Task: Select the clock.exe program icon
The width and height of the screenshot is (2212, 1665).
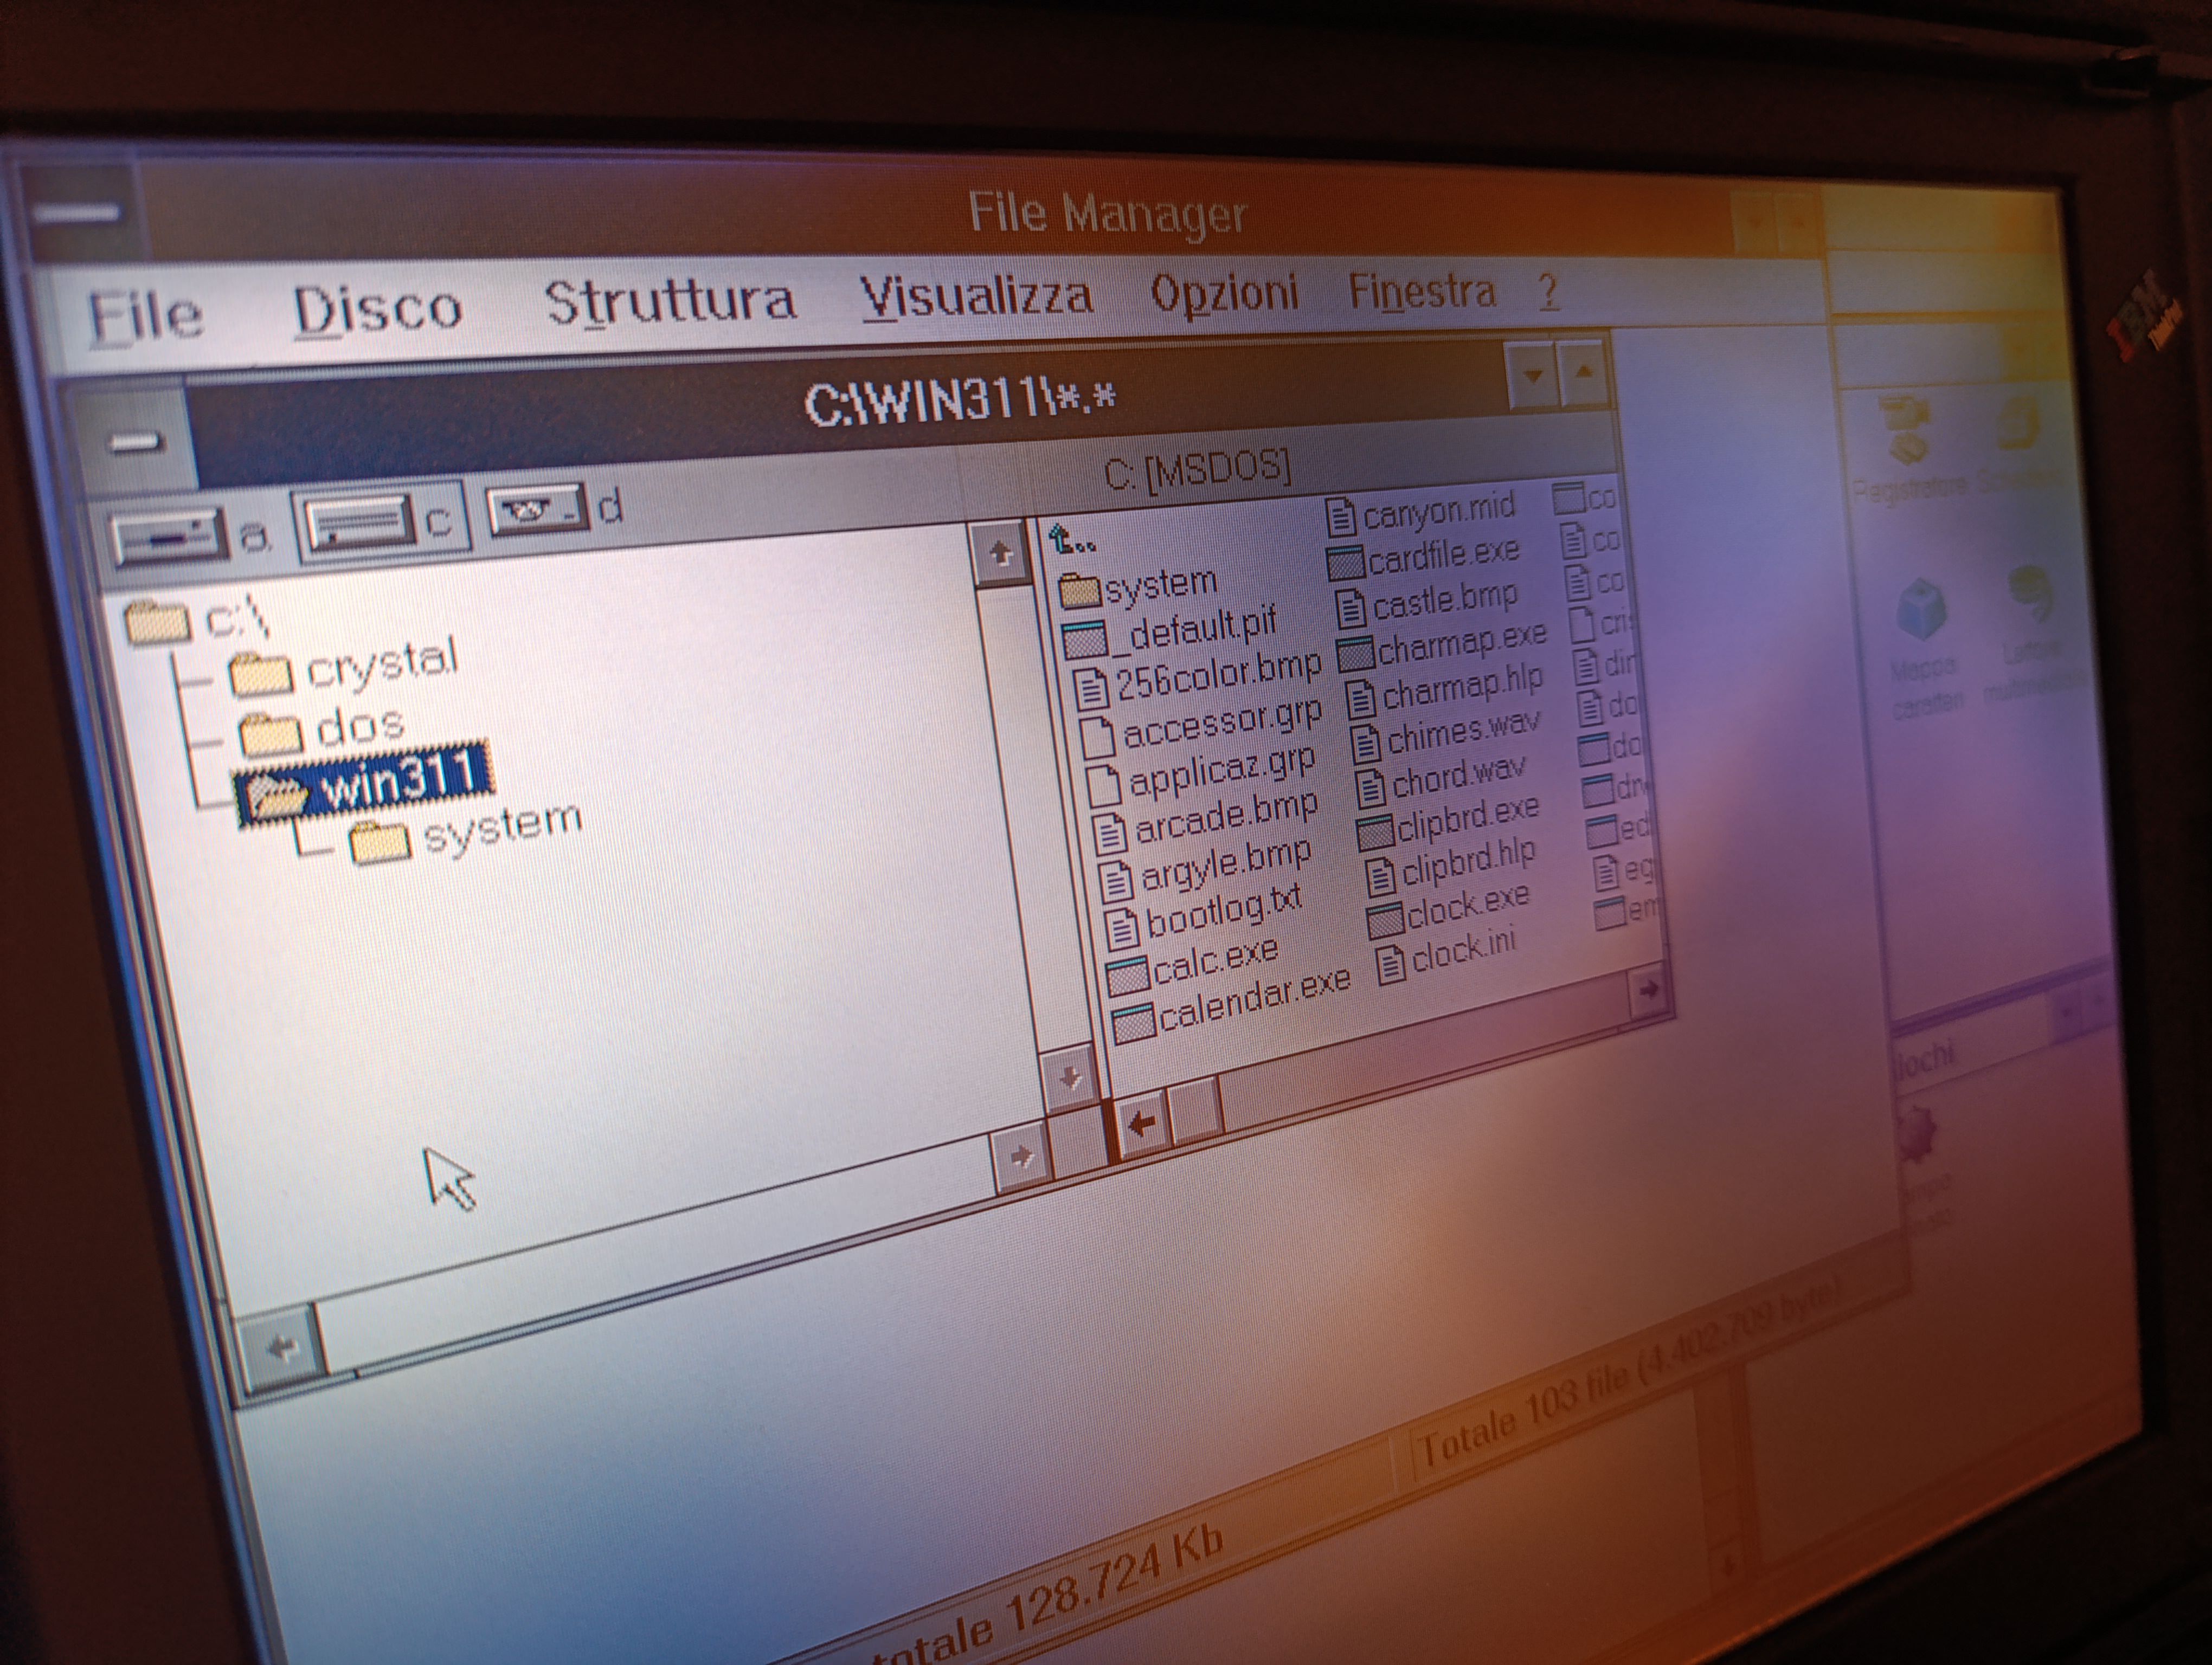Action: pos(1386,920)
